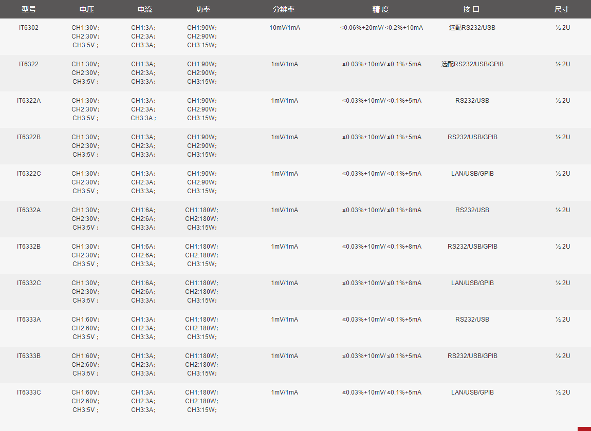591x431 pixels.
Task: Click the IT6332A model name
Action: [29, 210]
